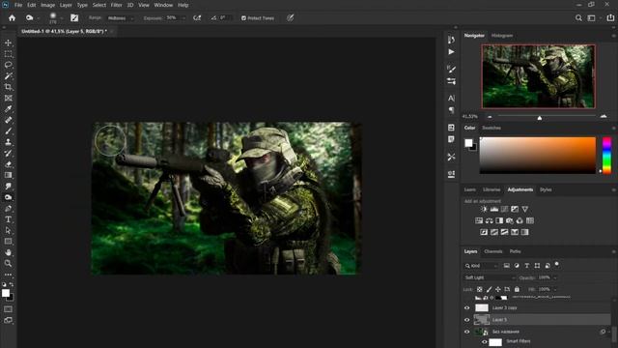This screenshot has width=618, height=348.
Task: Select the Move tool
Action: coord(8,43)
